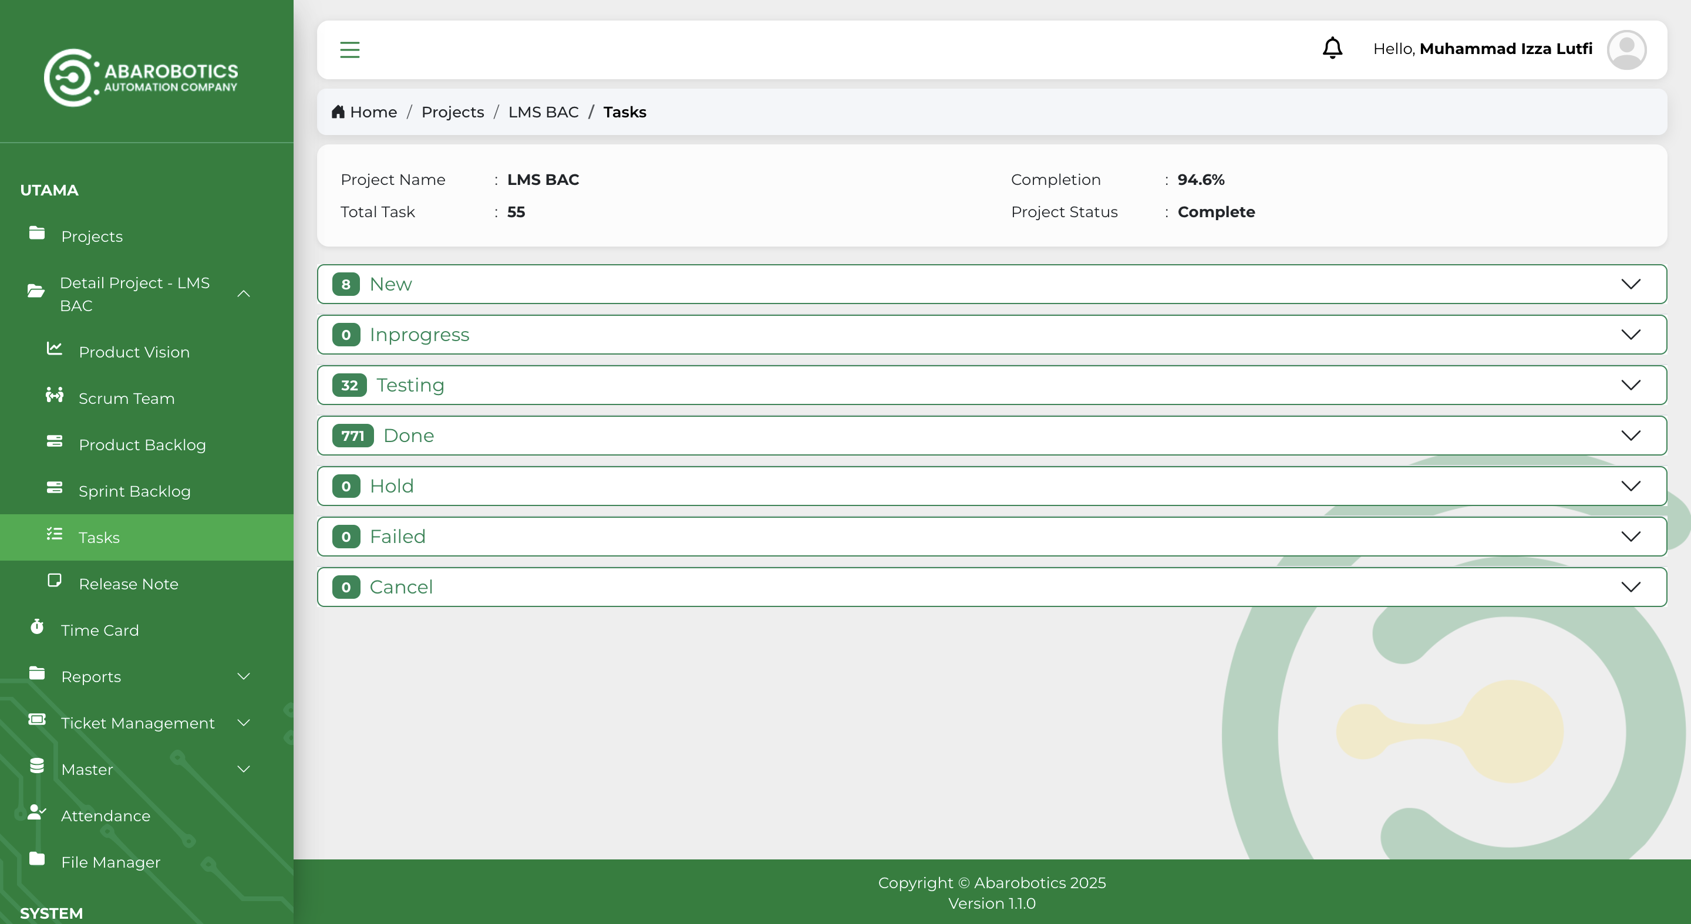
Task: Toggle the hamburger menu icon
Action: 349,49
